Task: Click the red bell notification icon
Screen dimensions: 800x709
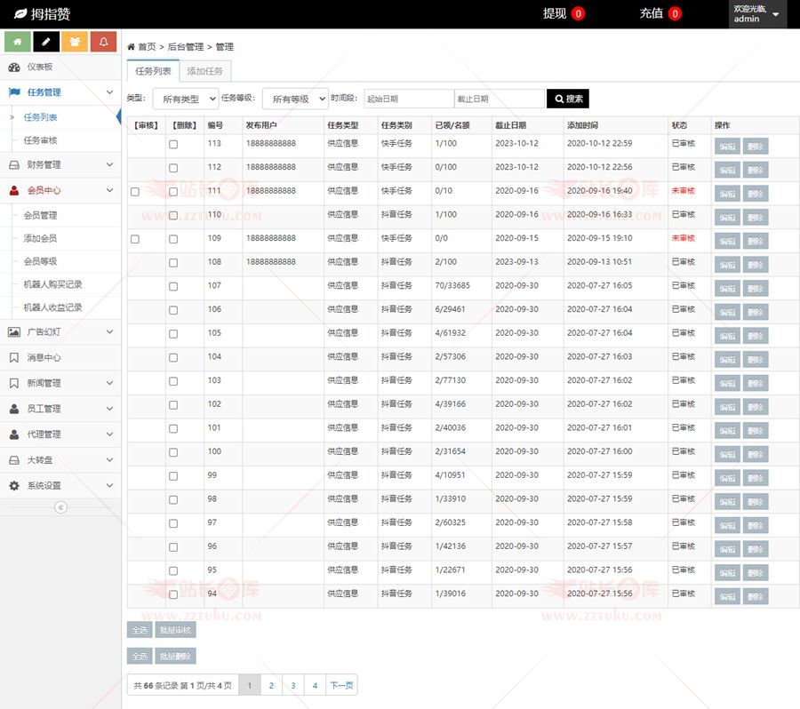Action: point(103,42)
